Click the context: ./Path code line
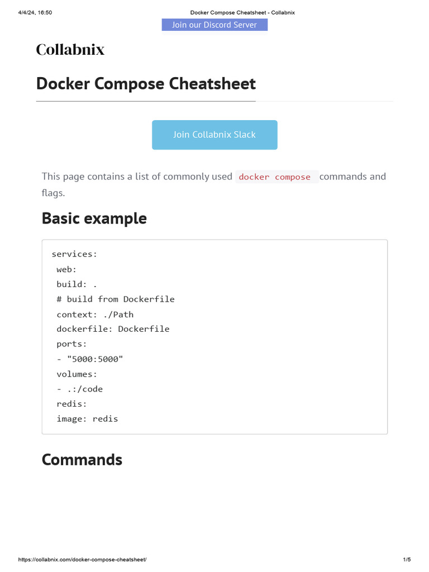The width and height of the screenshot is (429, 572). (x=95, y=314)
